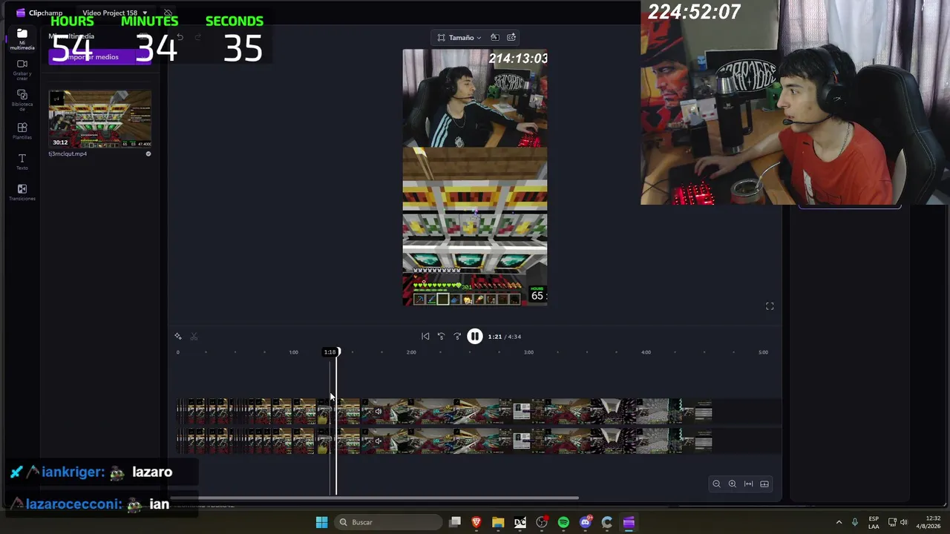This screenshot has width=950, height=534.
Task: Enter fullscreen preview mode
Action: 770,306
